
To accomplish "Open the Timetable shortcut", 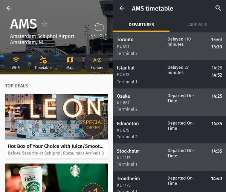I will tap(43, 63).
